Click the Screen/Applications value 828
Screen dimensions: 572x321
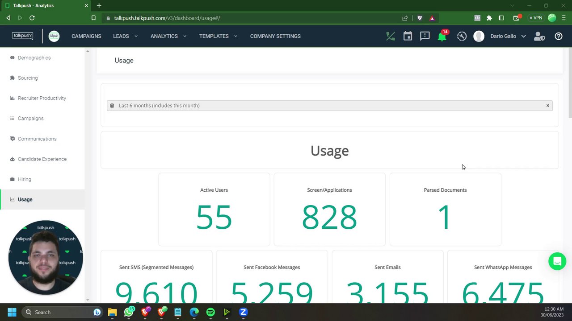pyautogui.click(x=329, y=217)
